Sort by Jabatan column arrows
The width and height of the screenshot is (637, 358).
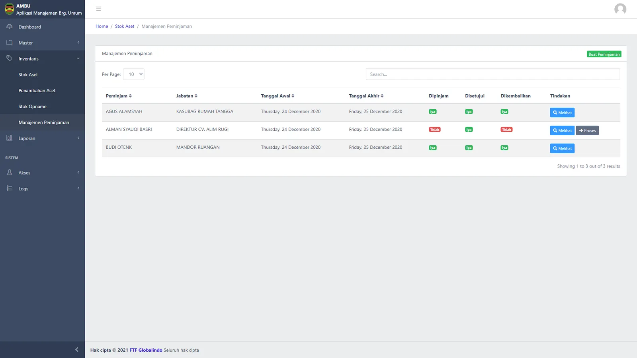click(196, 96)
